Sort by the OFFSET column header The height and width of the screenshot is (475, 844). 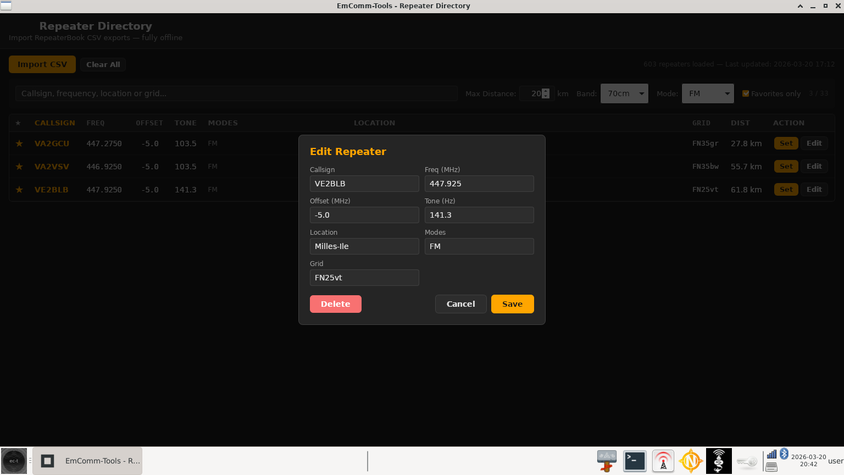click(149, 123)
